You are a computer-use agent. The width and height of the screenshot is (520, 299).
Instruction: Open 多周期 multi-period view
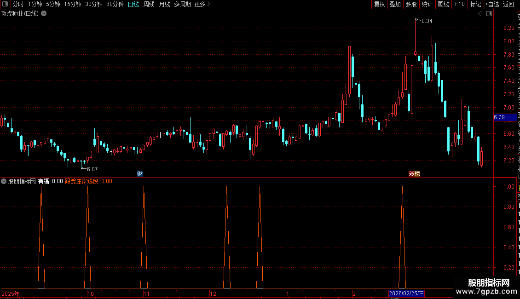tap(182, 4)
